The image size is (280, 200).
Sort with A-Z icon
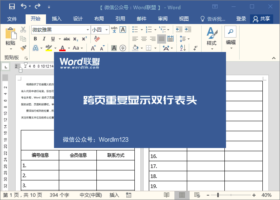tap(183, 48)
